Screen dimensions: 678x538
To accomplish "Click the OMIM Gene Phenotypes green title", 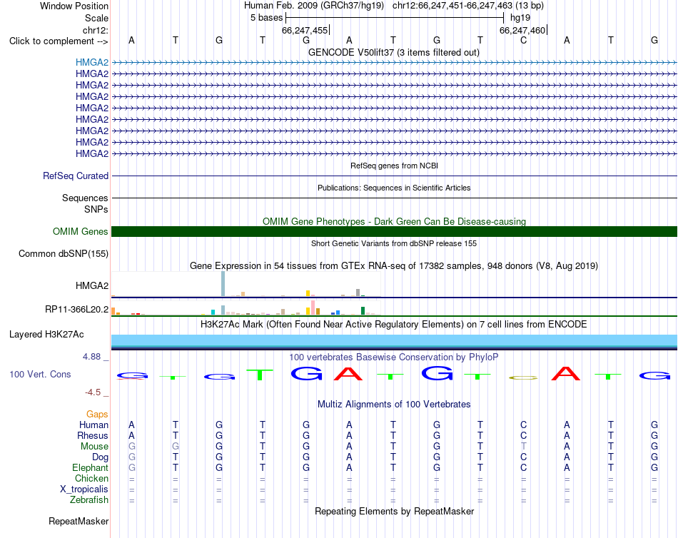I will pyautogui.click(x=394, y=221).
